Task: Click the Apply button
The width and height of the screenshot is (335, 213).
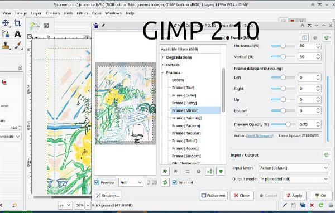Action: coord(294,196)
